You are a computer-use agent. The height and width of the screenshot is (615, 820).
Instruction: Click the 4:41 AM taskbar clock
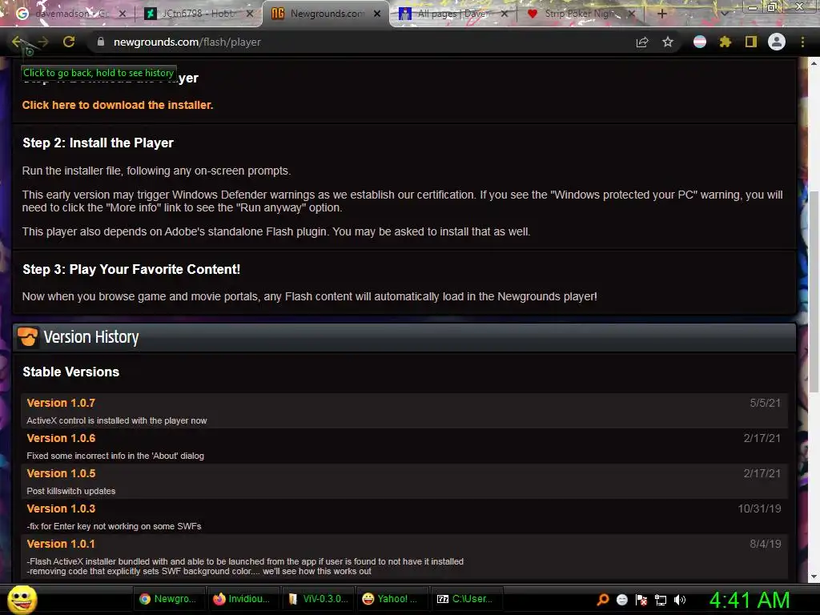(750, 600)
